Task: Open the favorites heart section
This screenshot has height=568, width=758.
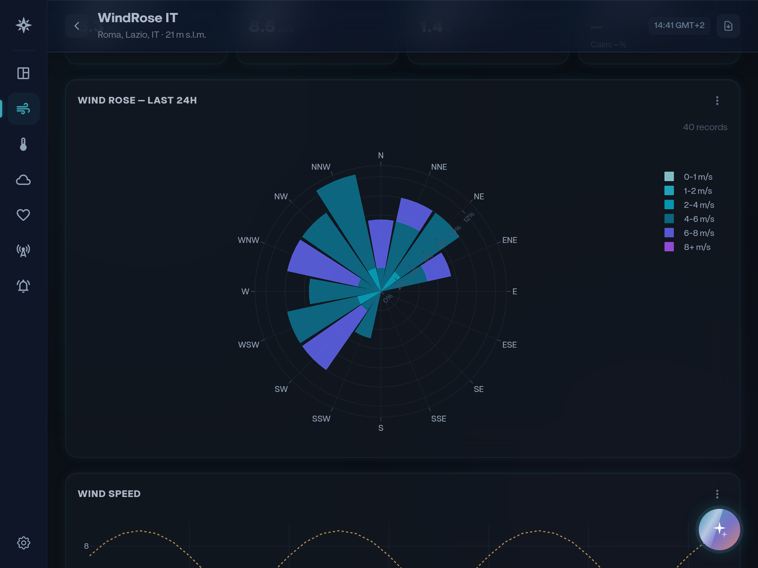Action: point(23,215)
